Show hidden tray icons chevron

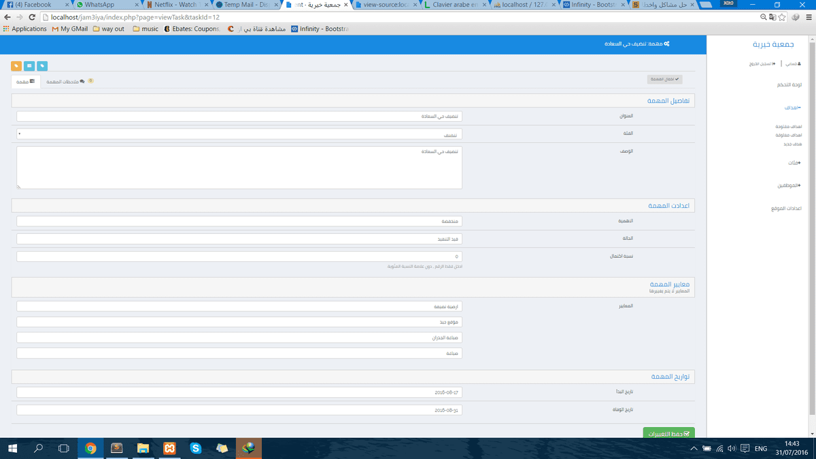694,449
